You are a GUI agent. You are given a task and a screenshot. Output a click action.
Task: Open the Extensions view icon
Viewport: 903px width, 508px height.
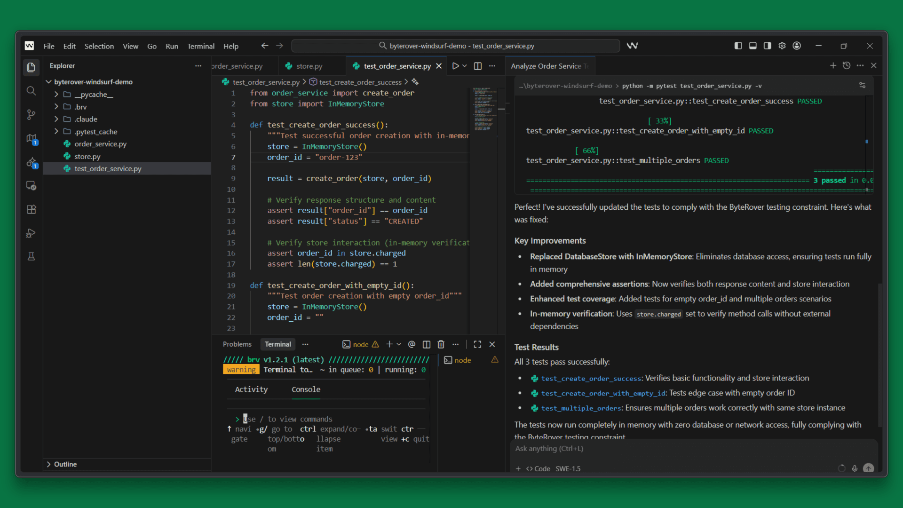31,209
